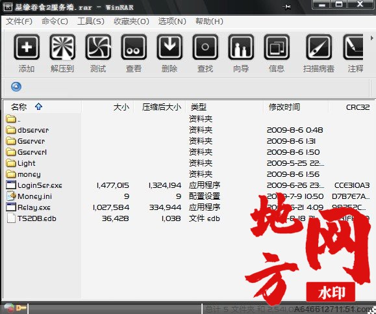The width and height of the screenshot is (376, 314).
Task: Click the 添加 (Add) toolbar icon
Action: tap(27, 47)
